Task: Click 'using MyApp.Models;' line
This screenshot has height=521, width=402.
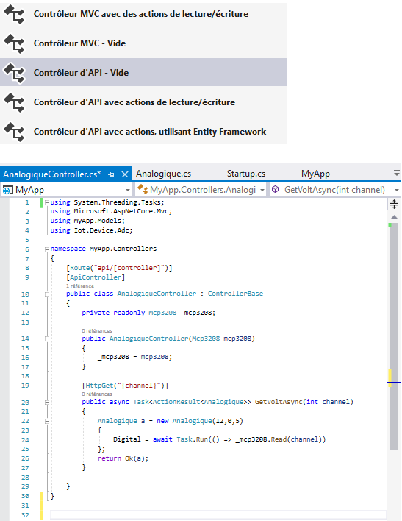Action: click(87, 221)
